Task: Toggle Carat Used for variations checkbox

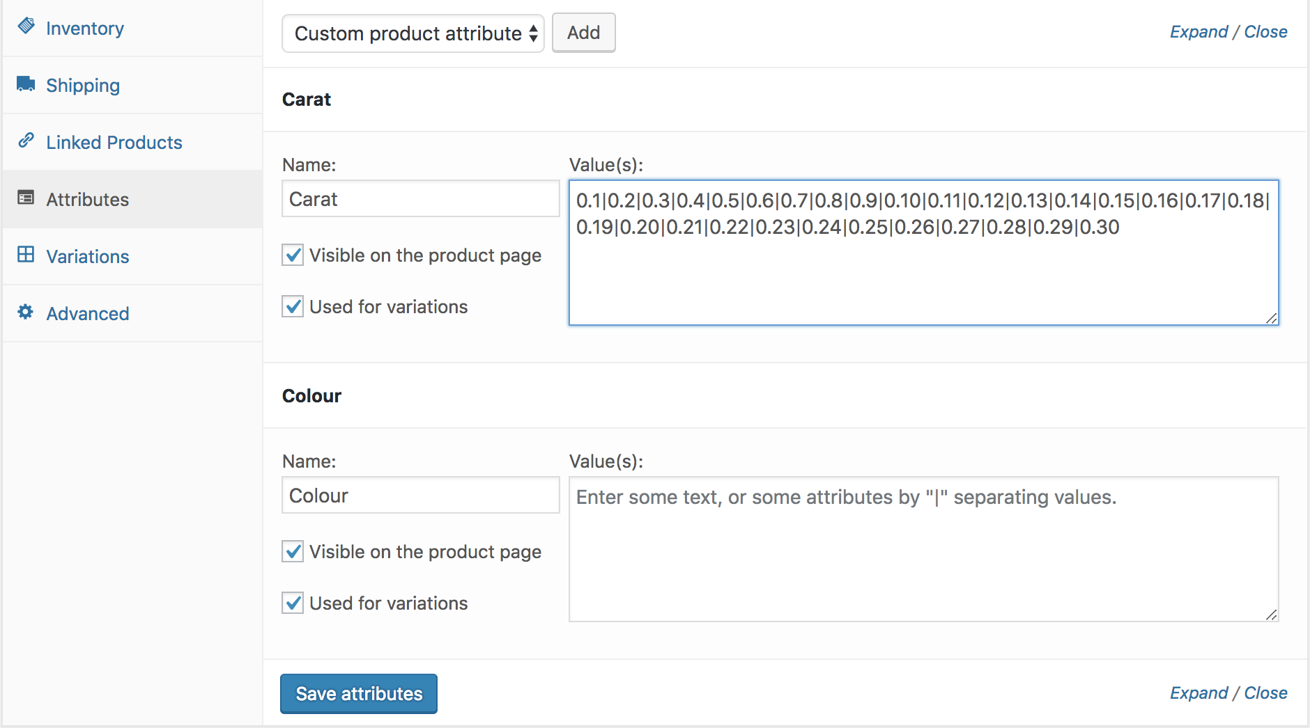Action: [x=293, y=306]
